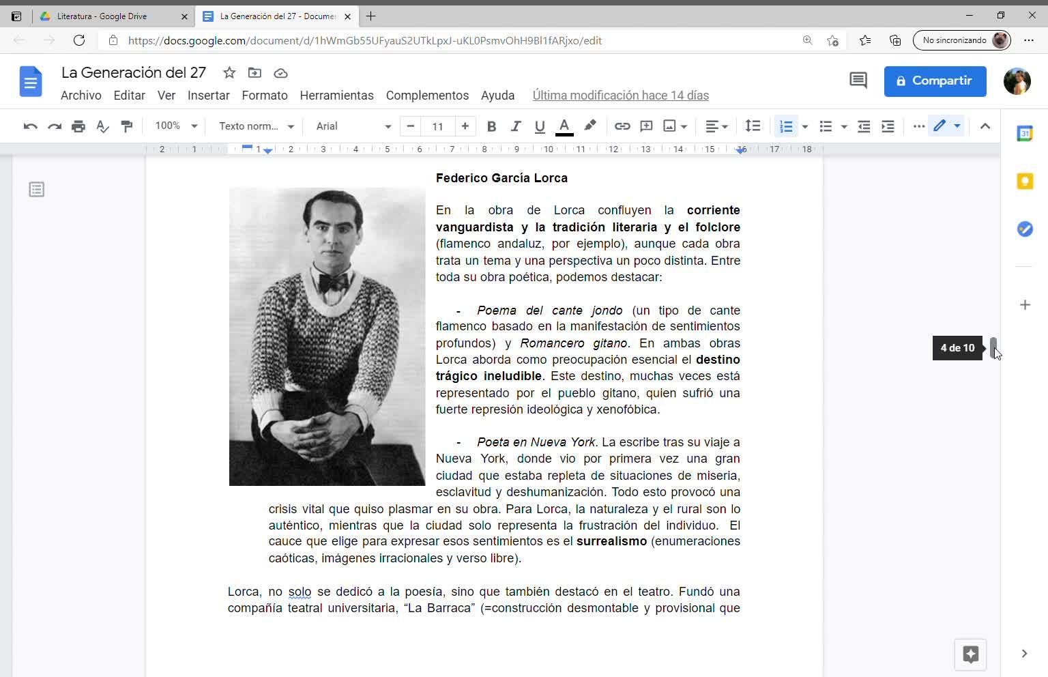
Task: Expand bulleted list style arrow
Action: [x=844, y=126]
